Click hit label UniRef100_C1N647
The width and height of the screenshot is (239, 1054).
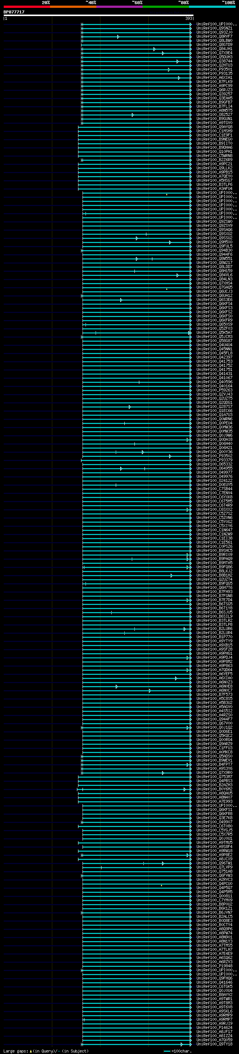click(214, 530)
